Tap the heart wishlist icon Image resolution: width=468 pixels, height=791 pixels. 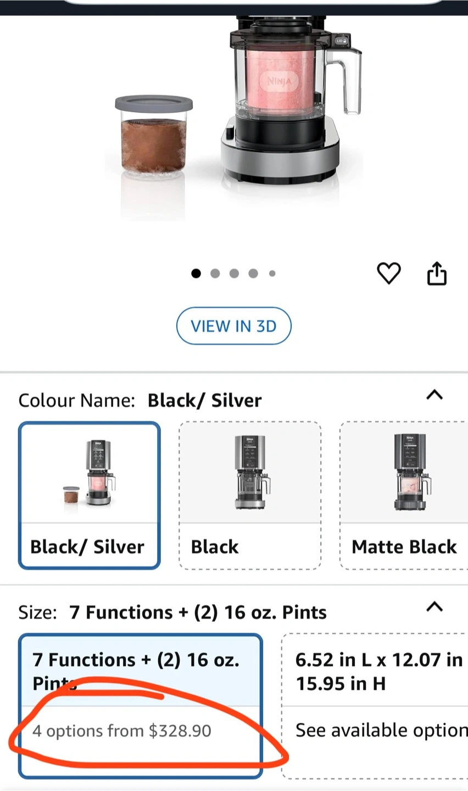389,274
